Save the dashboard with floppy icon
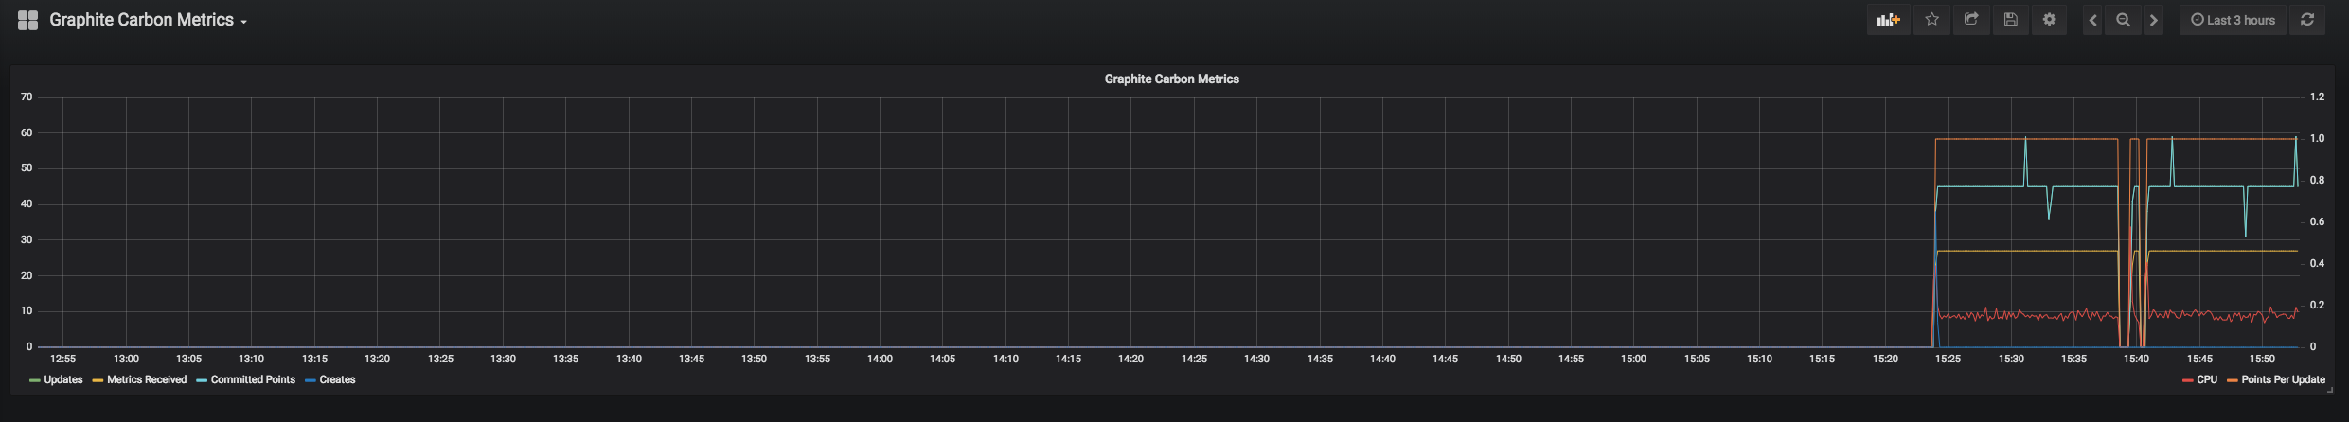Viewport: 2349px width, 422px height. tap(2010, 20)
